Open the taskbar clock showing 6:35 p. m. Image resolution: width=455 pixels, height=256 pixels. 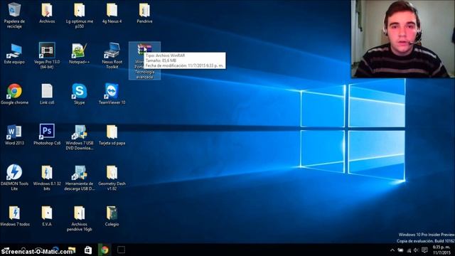click(x=442, y=250)
